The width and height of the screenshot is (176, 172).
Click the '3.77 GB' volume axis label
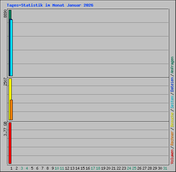[x=5, y=129]
